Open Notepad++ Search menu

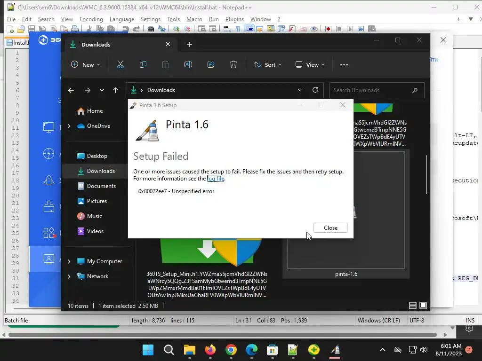[x=46, y=19]
